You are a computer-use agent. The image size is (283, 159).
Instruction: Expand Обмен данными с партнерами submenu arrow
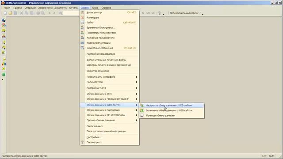point(137,110)
